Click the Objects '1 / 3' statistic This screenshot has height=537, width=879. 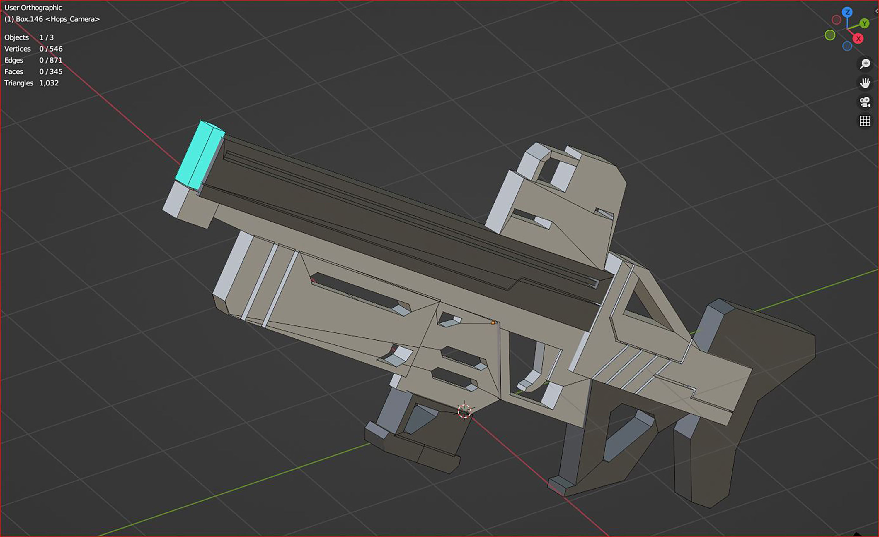click(46, 37)
